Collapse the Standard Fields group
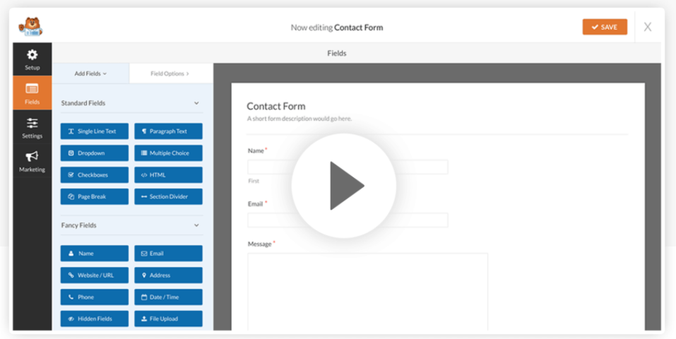 [196, 103]
